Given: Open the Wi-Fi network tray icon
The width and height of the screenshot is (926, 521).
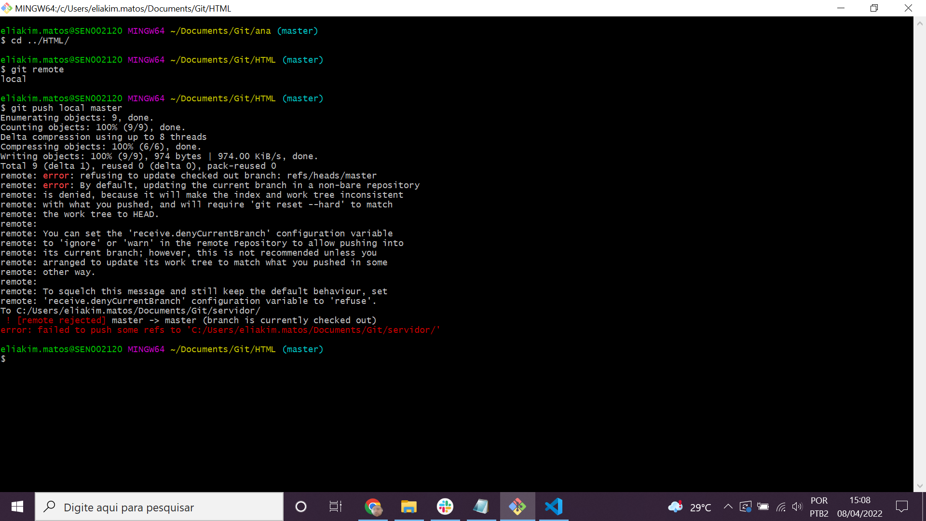Looking at the screenshot, I should point(781,507).
